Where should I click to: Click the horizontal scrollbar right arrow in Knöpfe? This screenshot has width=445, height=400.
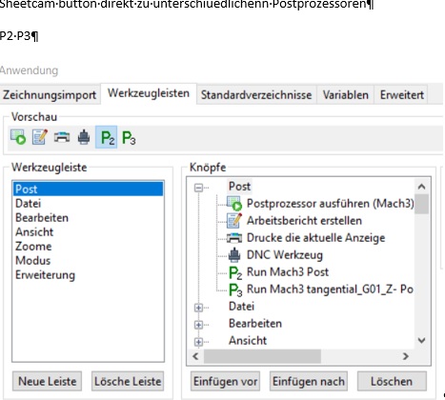[x=405, y=356]
